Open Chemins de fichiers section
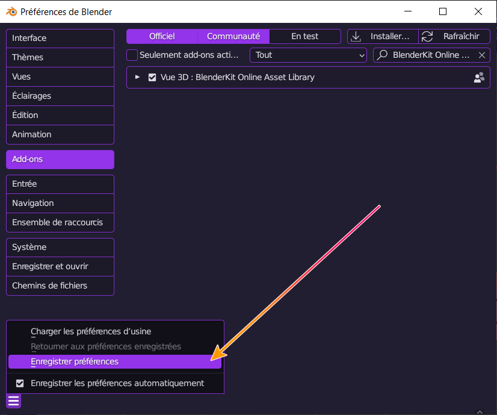The height and width of the screenshot is (415, 497). [60, 286]
